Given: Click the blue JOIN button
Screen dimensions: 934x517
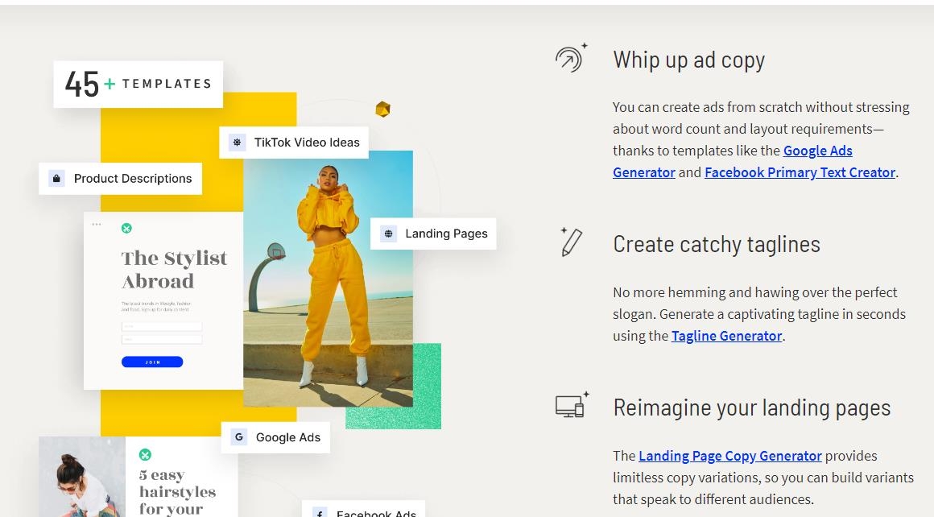Looking at the screenshot, I should 152,362.
